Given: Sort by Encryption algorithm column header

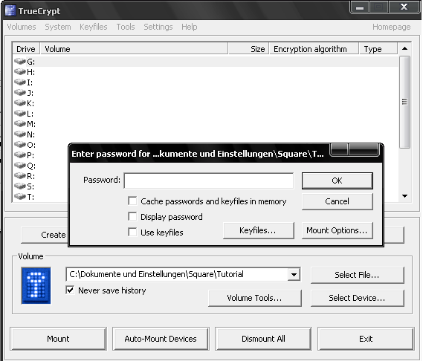Looking at the screenshot, I should tap(314, 49).
